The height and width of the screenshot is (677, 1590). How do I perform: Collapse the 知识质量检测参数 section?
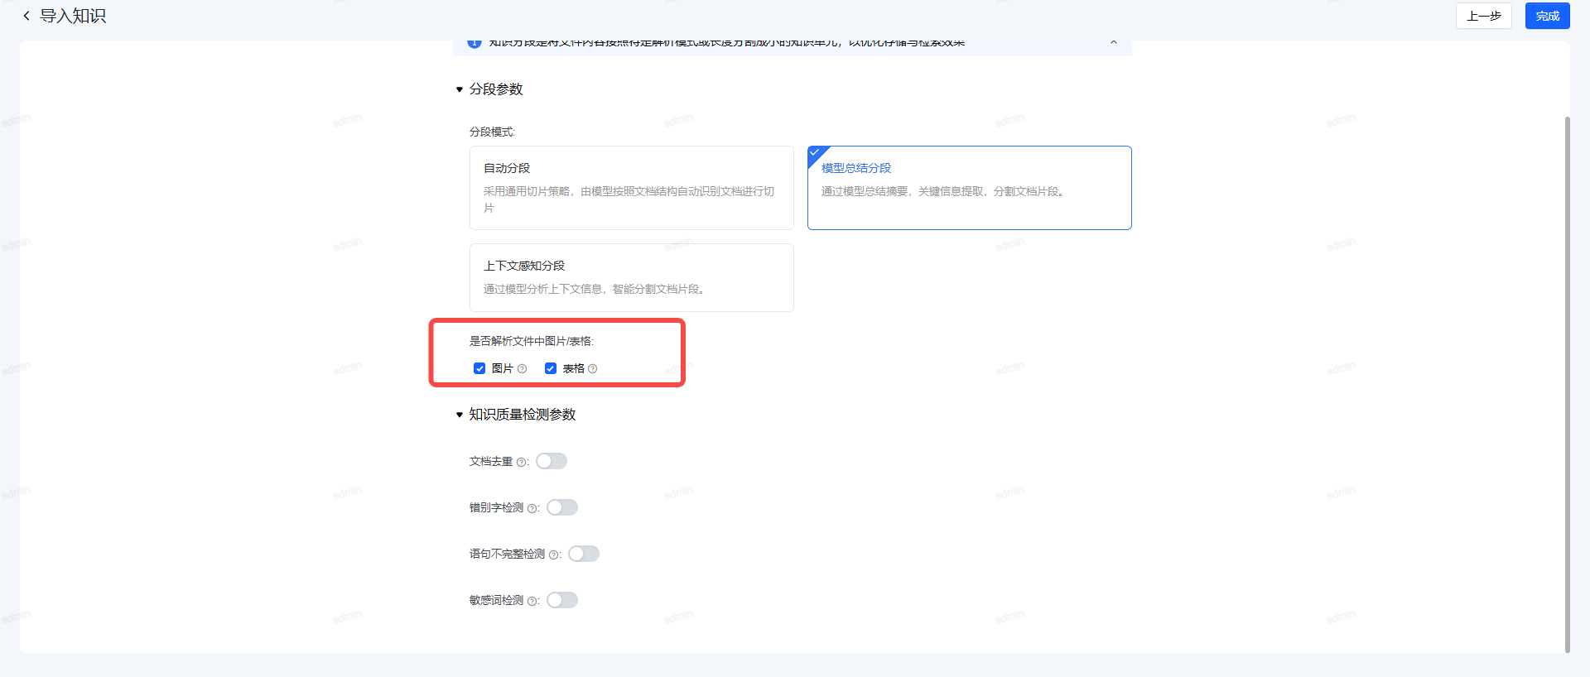point(460,415)
